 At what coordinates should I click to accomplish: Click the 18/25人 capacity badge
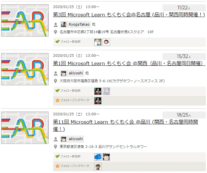coord(184,115)
